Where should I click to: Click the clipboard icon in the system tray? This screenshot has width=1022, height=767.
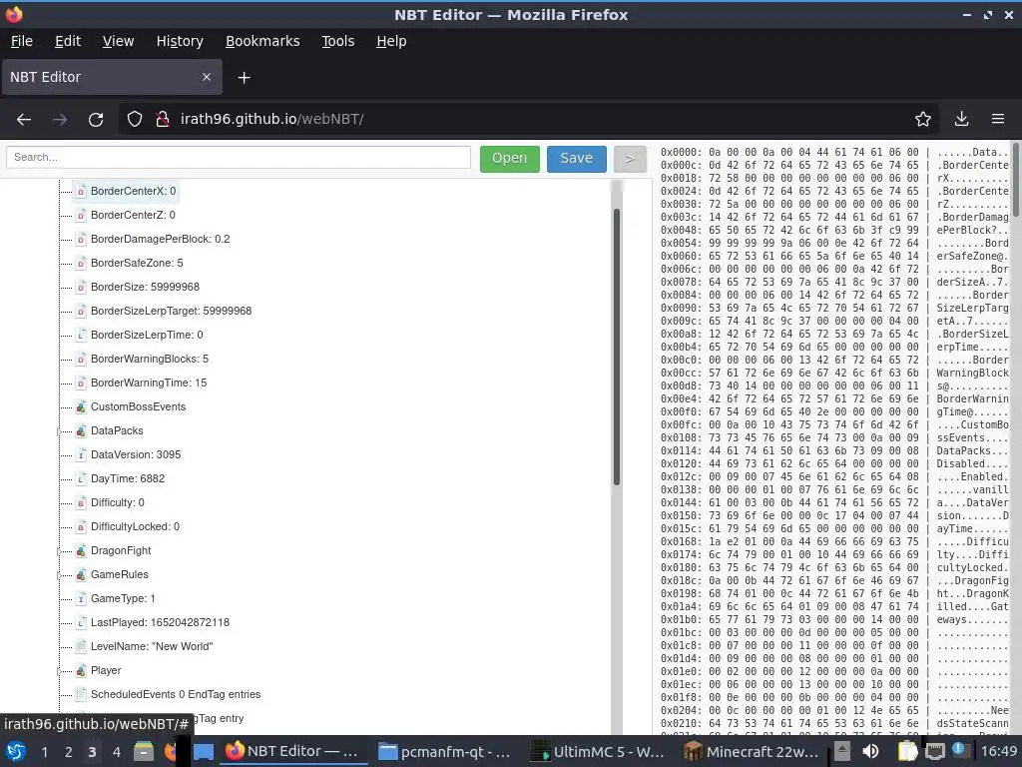pyautogui.click(x=906, y=751)
